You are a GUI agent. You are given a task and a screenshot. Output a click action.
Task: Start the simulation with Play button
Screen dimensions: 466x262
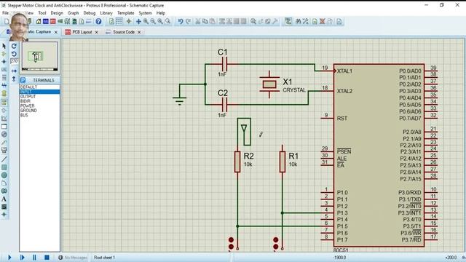coord(9,257)
